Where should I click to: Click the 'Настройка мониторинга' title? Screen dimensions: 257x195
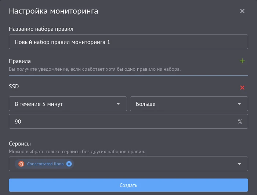click(54, 11)
